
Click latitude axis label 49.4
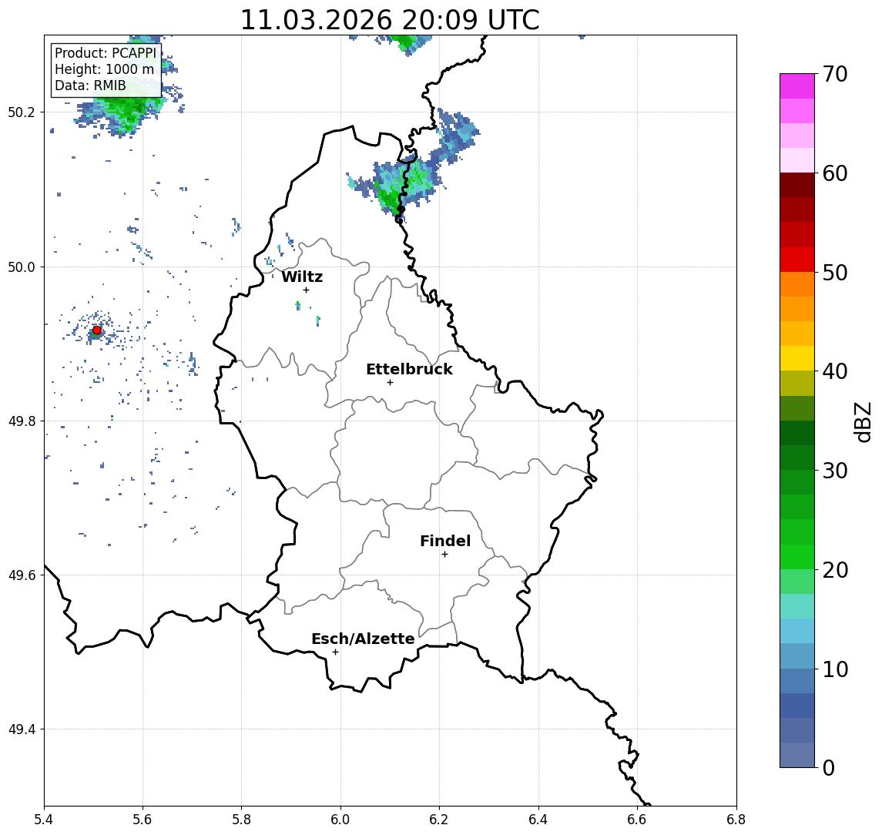pos(22,729)
